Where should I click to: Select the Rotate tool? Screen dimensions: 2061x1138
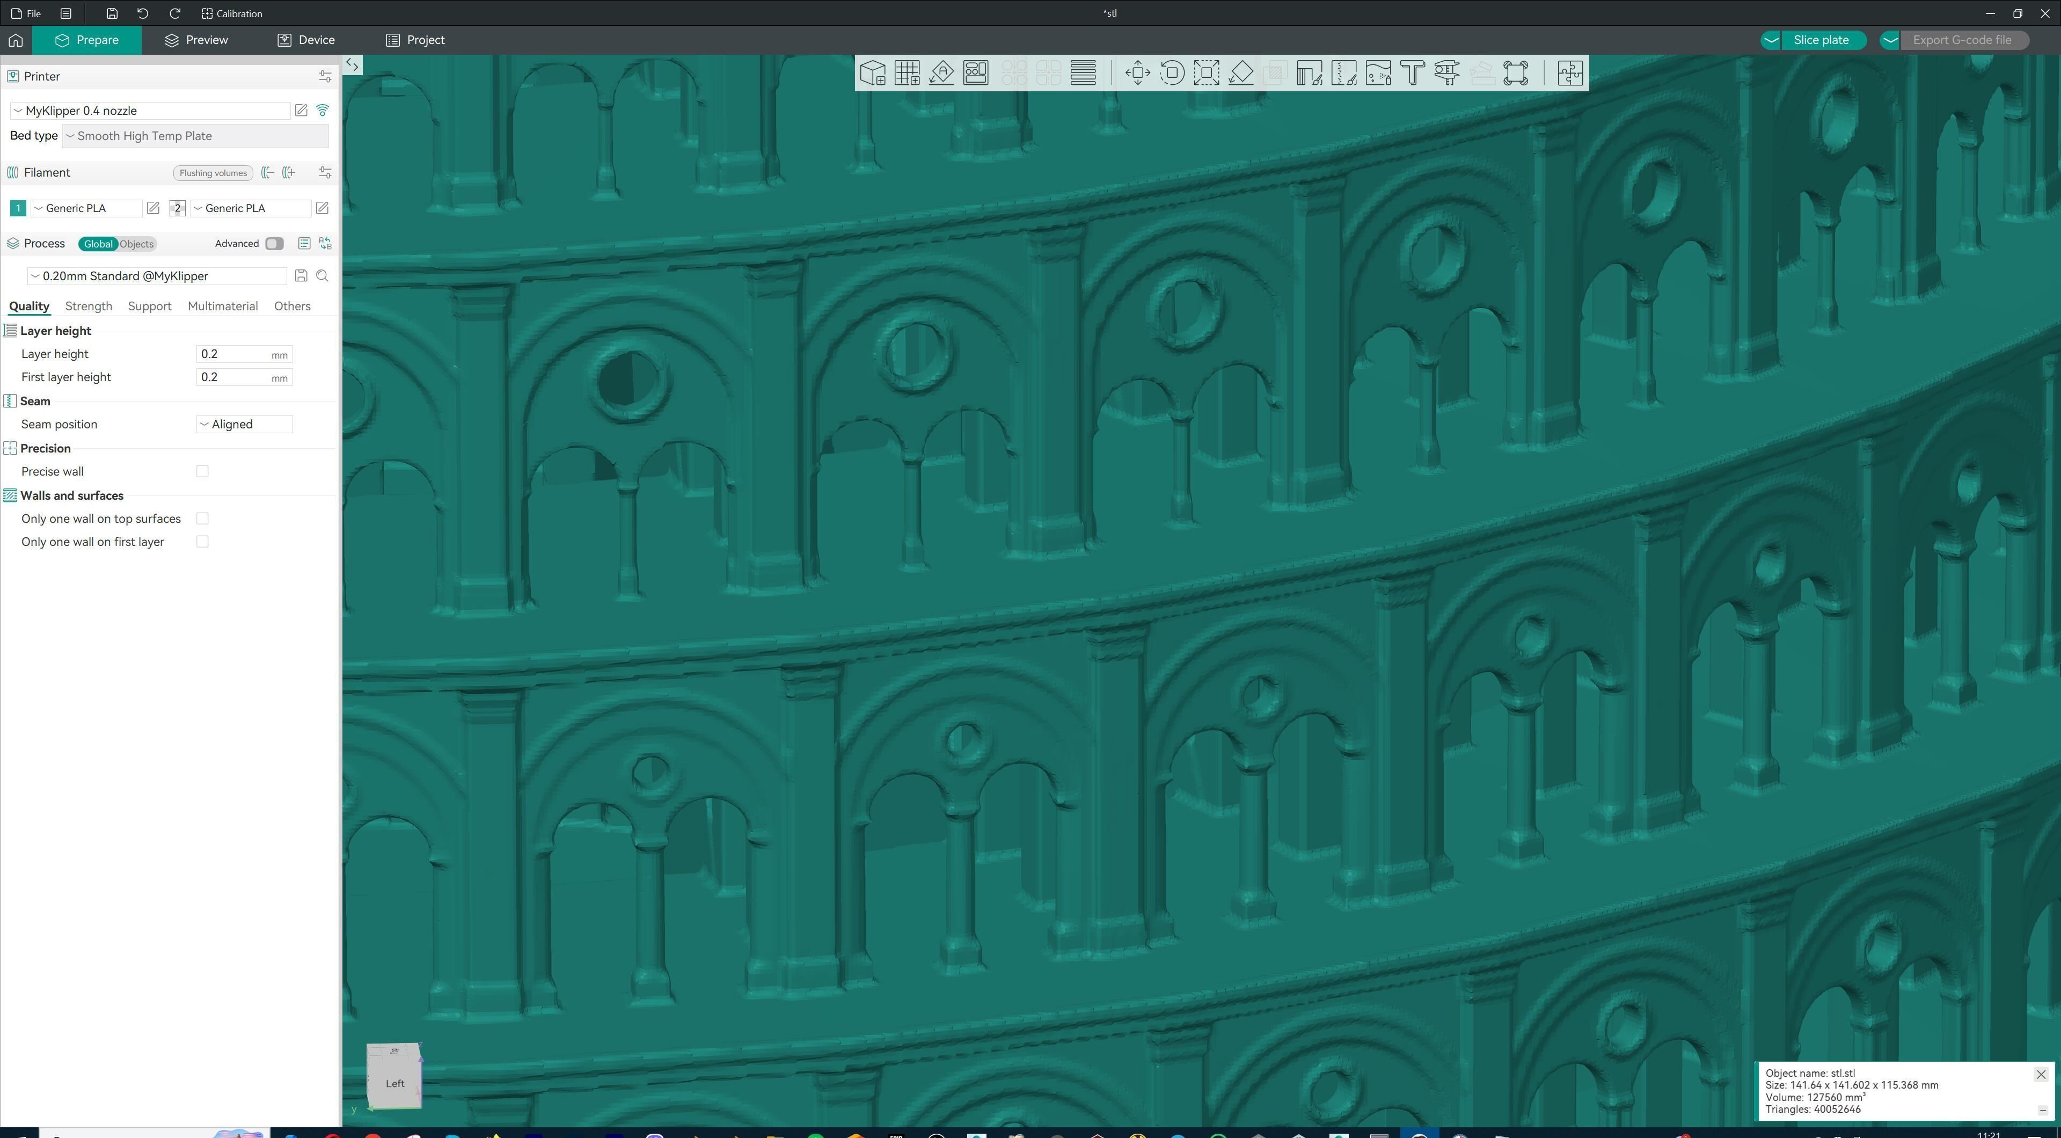click(x=1172, y=73)
